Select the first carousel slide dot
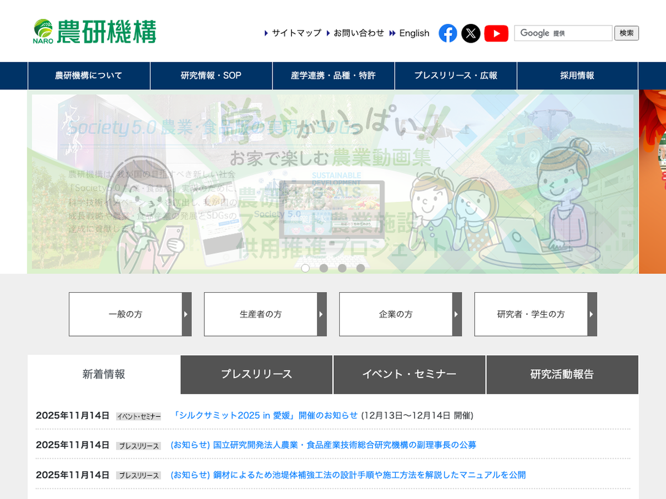The height and width of the screenshot is (499, 666). tap(305, 268)
